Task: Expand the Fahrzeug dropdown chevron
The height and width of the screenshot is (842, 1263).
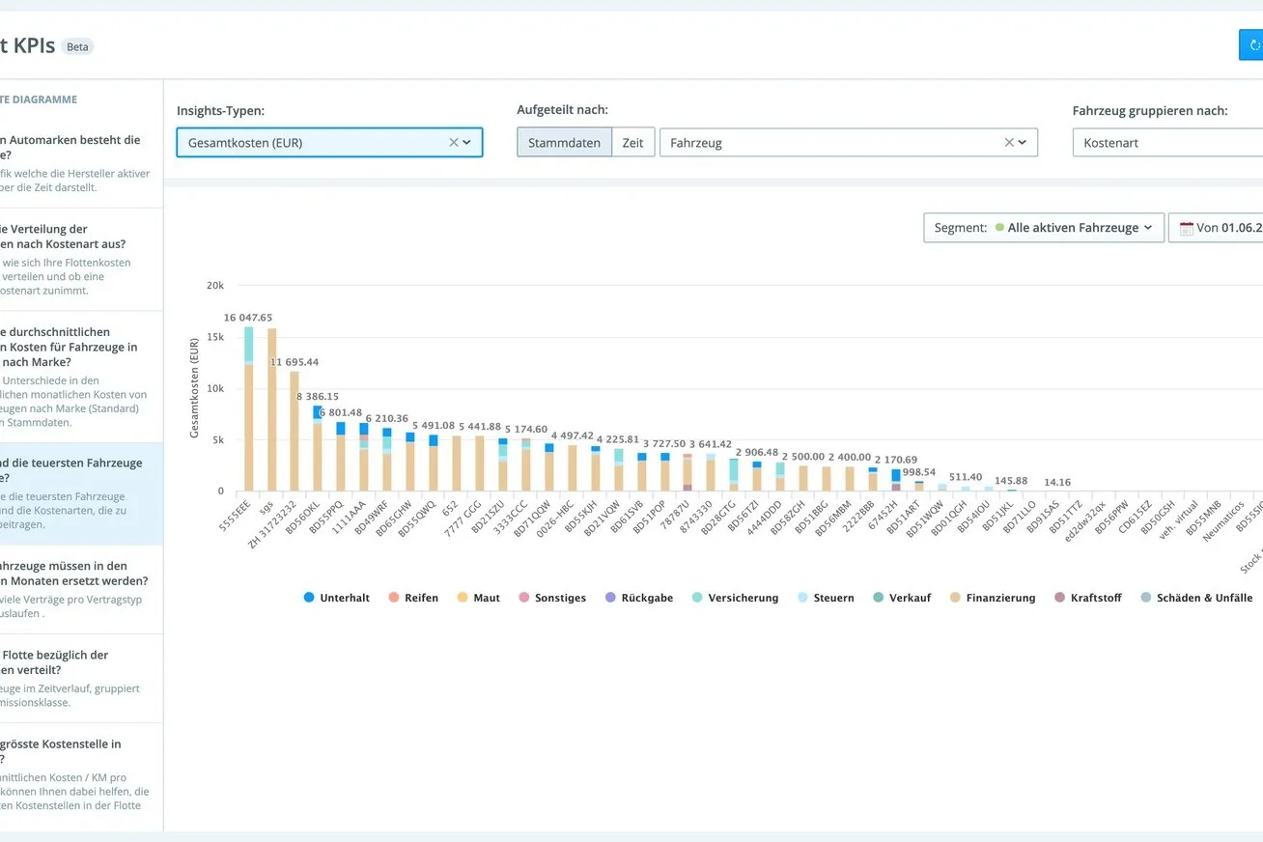Action: click(1023, 143)
